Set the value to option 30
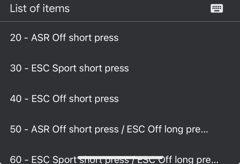 [x=69, y=68]
